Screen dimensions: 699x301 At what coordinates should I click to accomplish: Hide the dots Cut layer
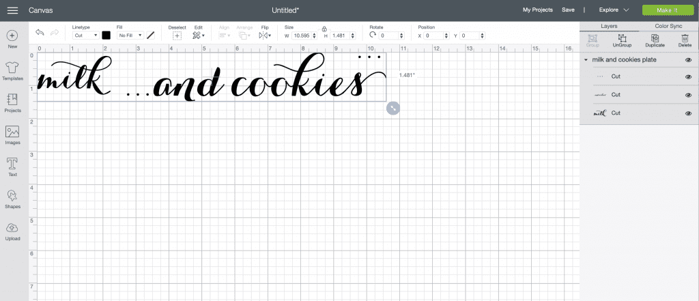[x=688, y=76]
